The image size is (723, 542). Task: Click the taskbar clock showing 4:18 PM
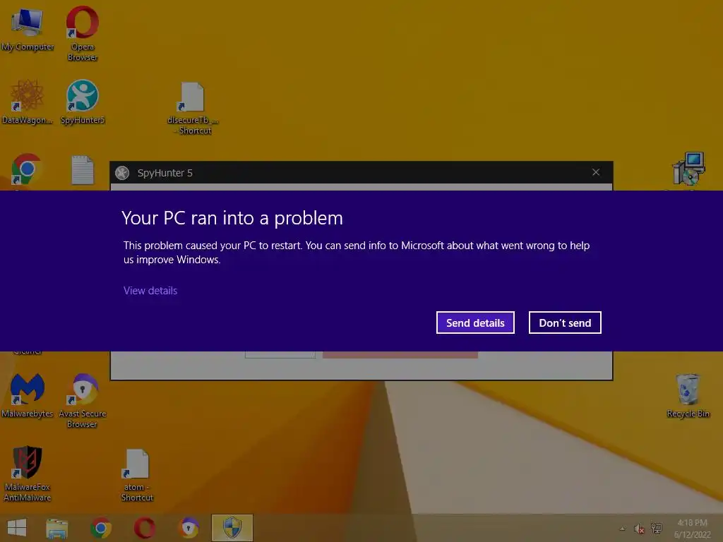click(692, 529)
